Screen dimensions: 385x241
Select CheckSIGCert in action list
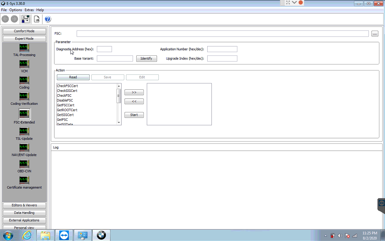click(x=67, y=91)
